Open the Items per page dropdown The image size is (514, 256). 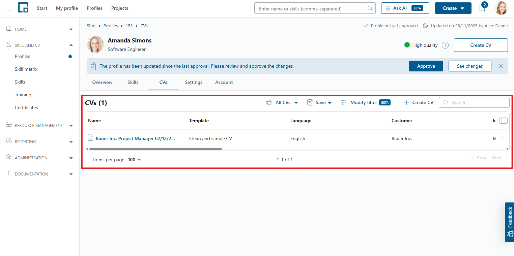[x=135, y=160]
